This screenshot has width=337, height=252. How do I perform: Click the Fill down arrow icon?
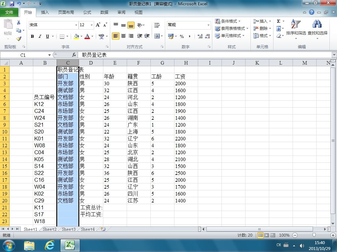tap(278, 29)
